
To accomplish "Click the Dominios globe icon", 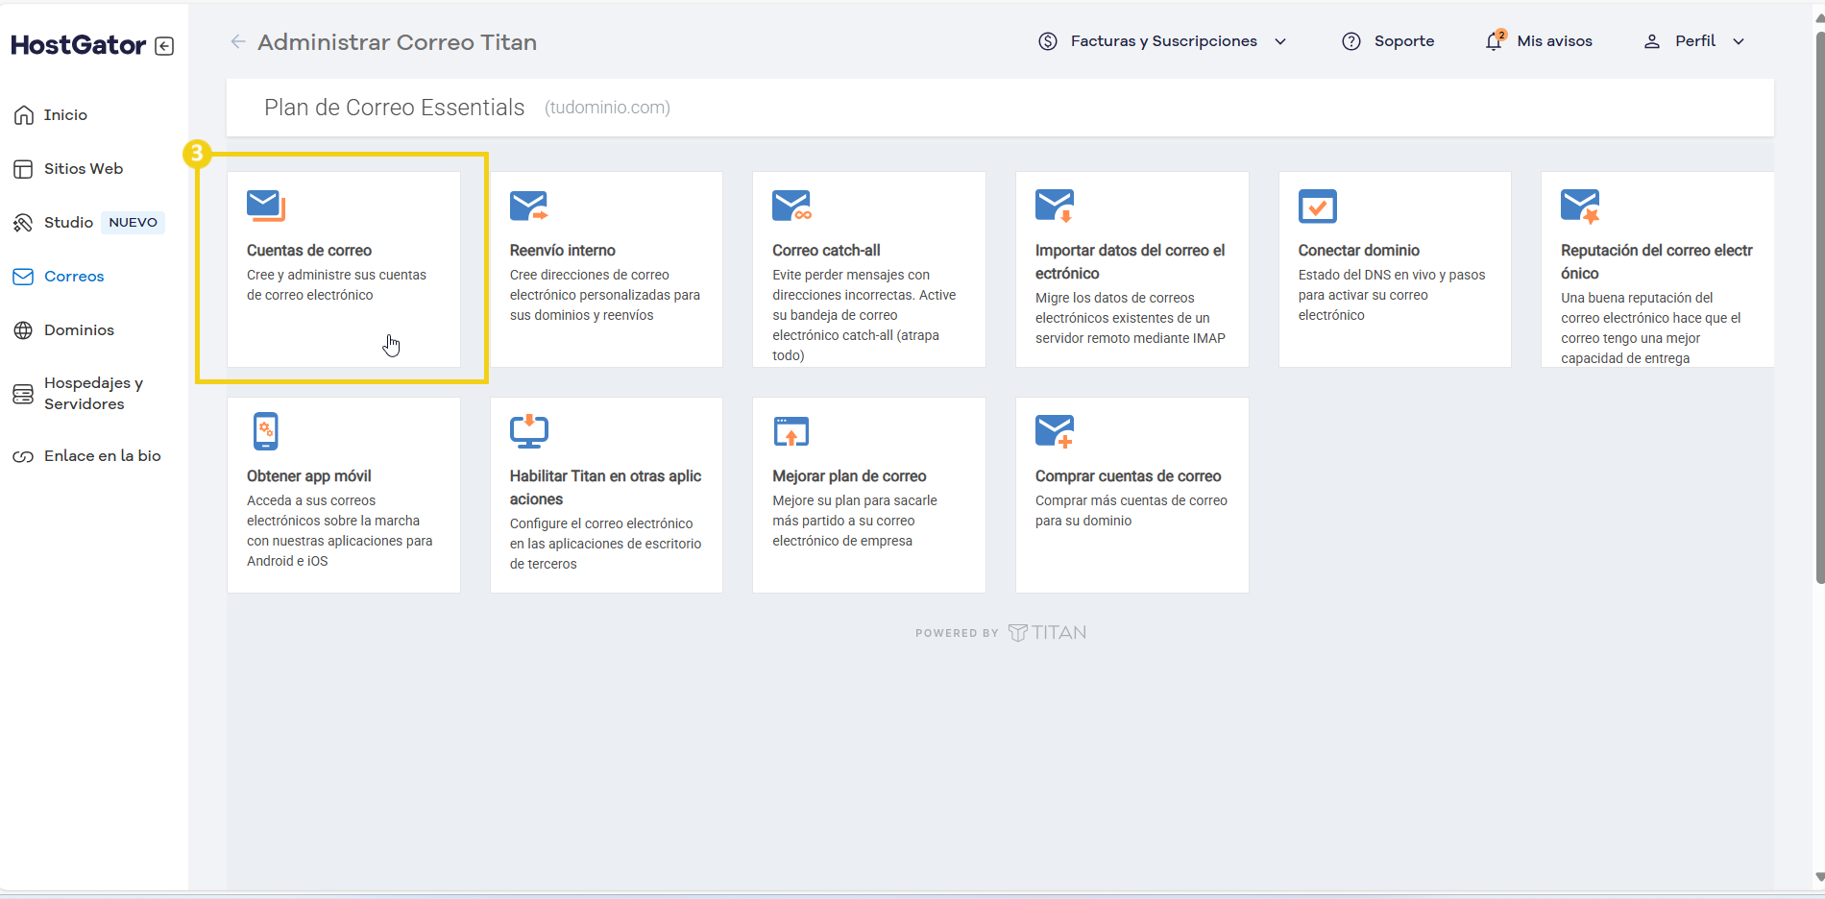I will (x=23, y=330).
